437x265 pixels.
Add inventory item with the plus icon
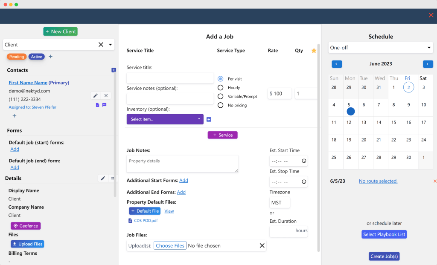click(209, 120)
